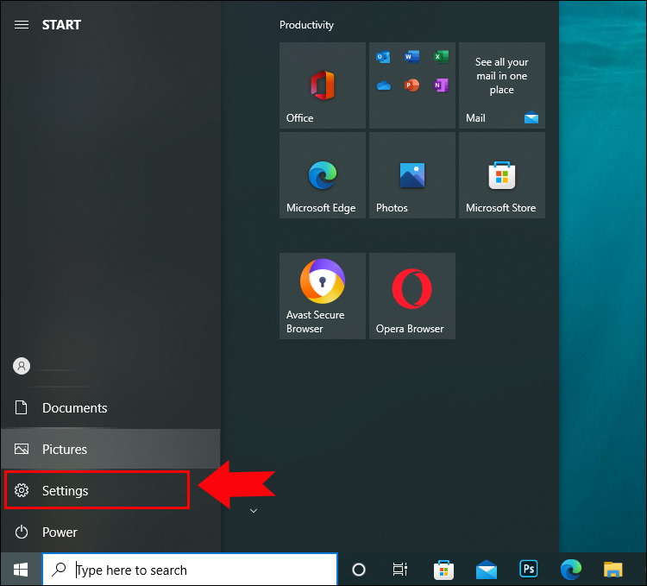Image resolution: width=647 pixels, height=586 pixels.
Task: Expand tiles with the down chevron
Action: click(x=254, y=511)
